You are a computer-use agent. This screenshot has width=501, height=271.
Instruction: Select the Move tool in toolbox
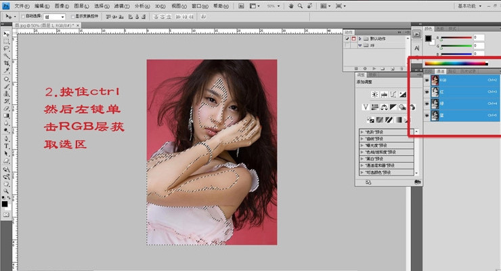click(x=6, y=33)
